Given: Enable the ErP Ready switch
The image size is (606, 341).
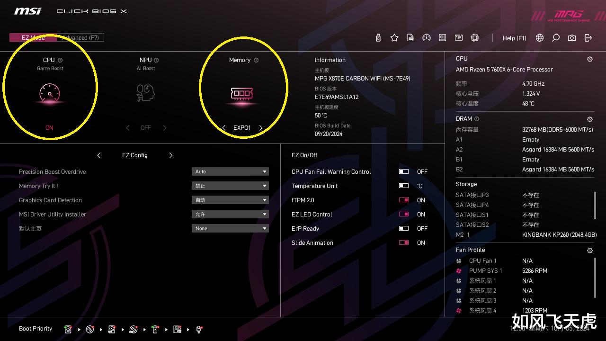Looking at the screenshot, I should [x=404, y=229].
